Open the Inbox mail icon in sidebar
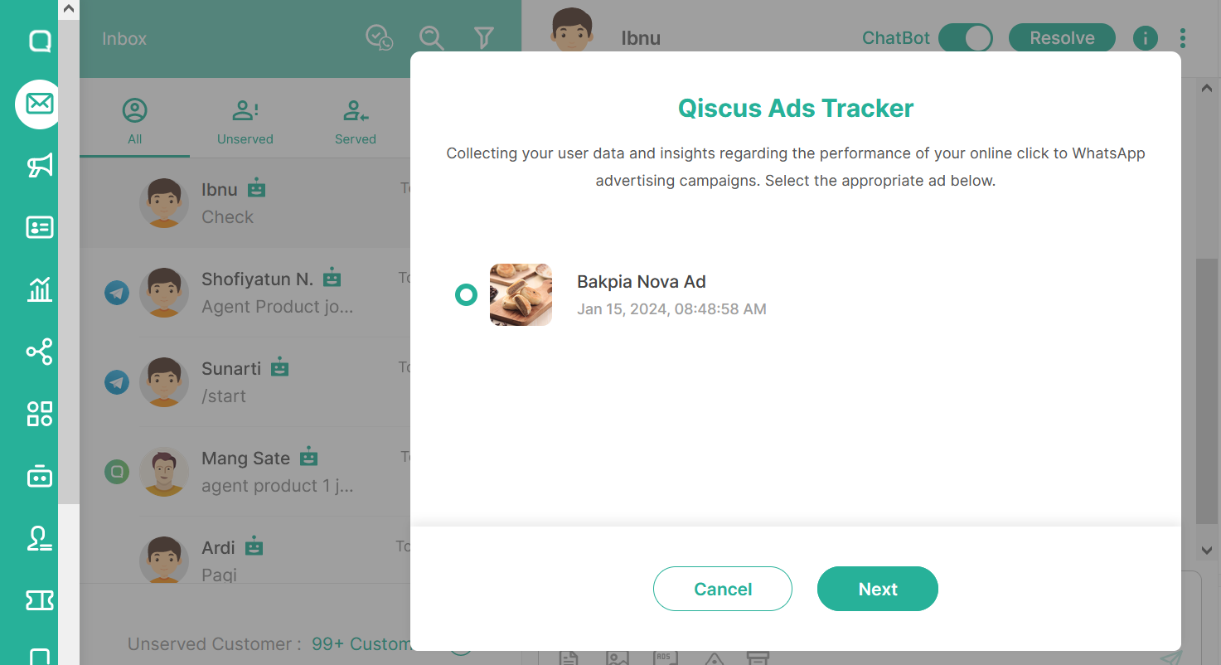Screen dimensions: 1221x665 pos(38,104)
